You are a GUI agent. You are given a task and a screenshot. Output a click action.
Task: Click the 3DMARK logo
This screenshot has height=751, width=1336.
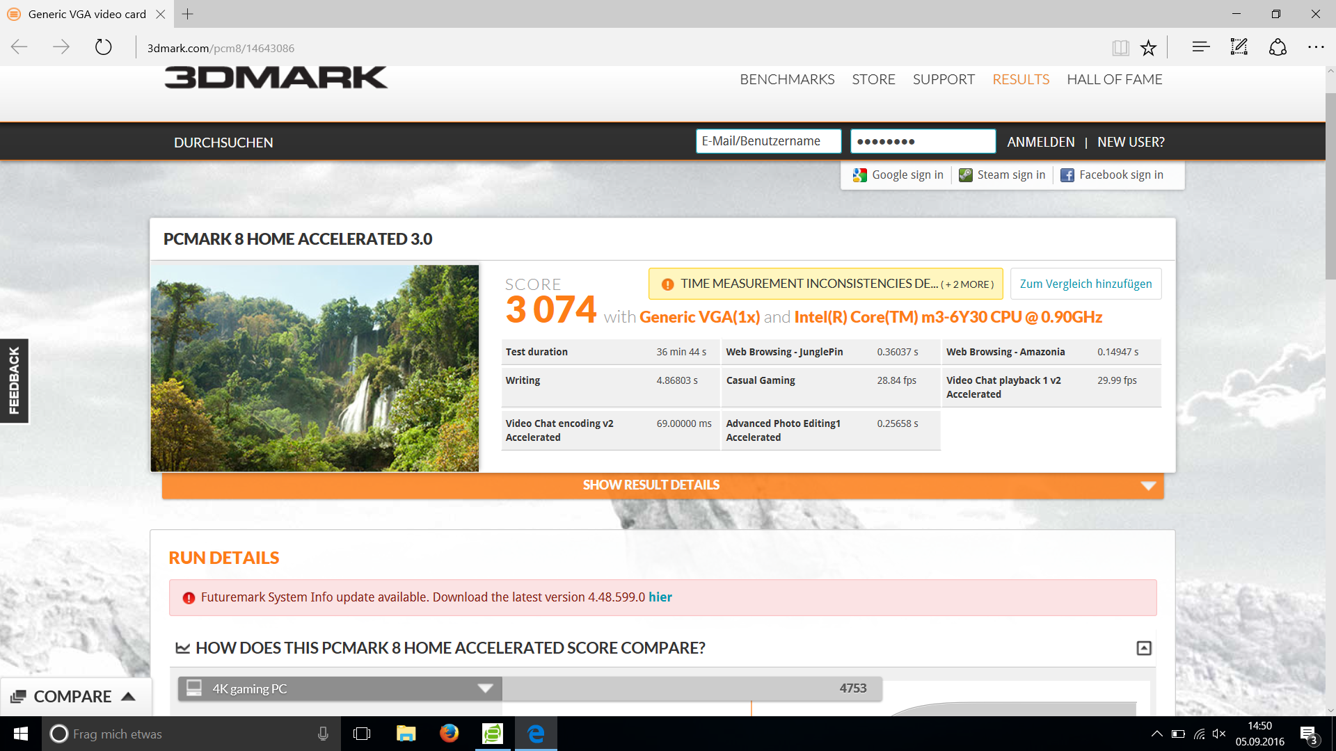[x=276, y=77]
